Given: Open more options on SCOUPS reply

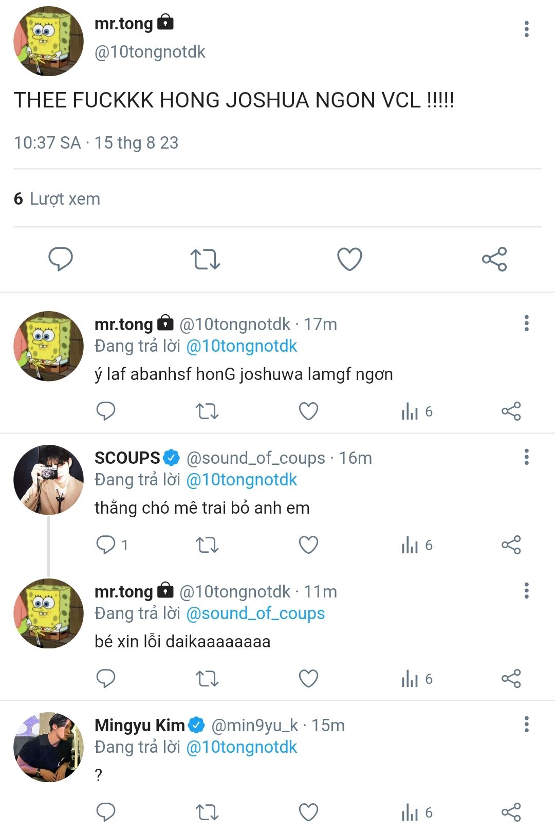Looking at the screenshot, I should pos(526,457).
